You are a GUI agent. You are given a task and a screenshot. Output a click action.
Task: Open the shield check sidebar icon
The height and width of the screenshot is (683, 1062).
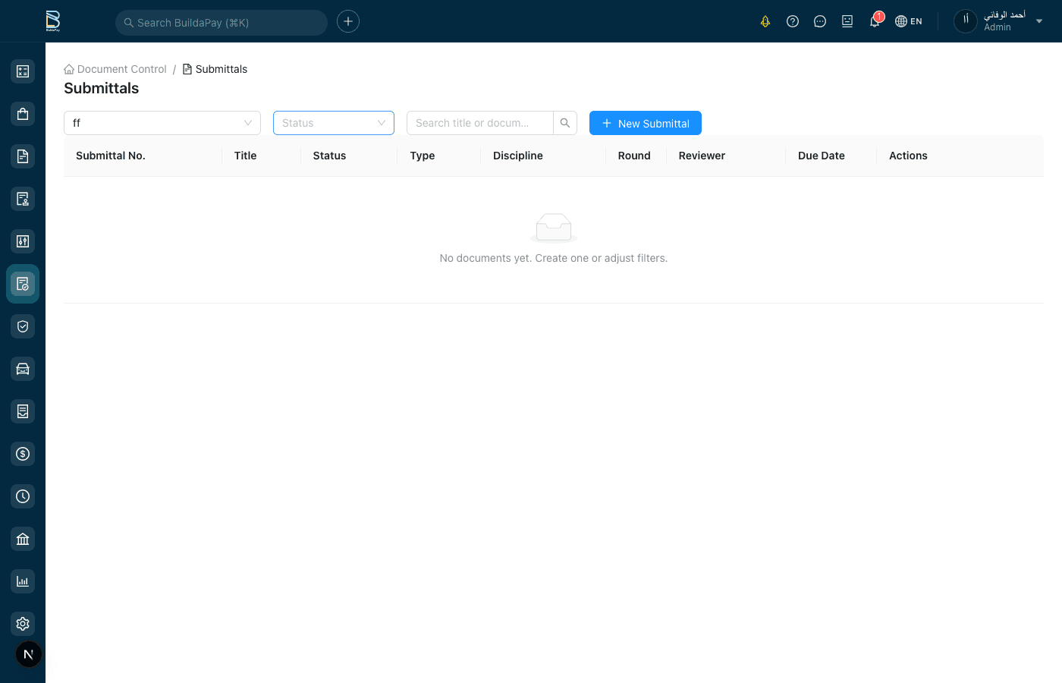tap(23, 326)
